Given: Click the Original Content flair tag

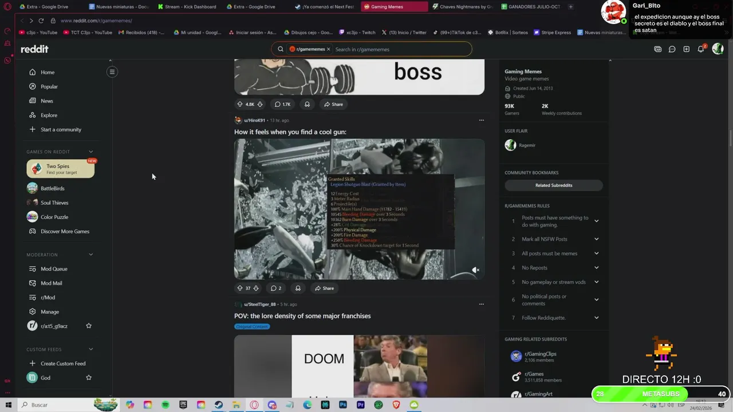Looking at the screenshot, I should point(252,327).
